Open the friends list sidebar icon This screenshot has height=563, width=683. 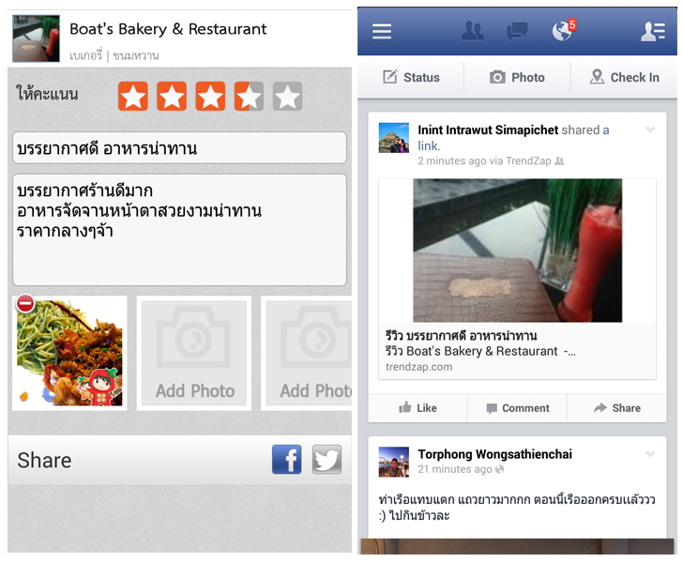pos(653,31)
